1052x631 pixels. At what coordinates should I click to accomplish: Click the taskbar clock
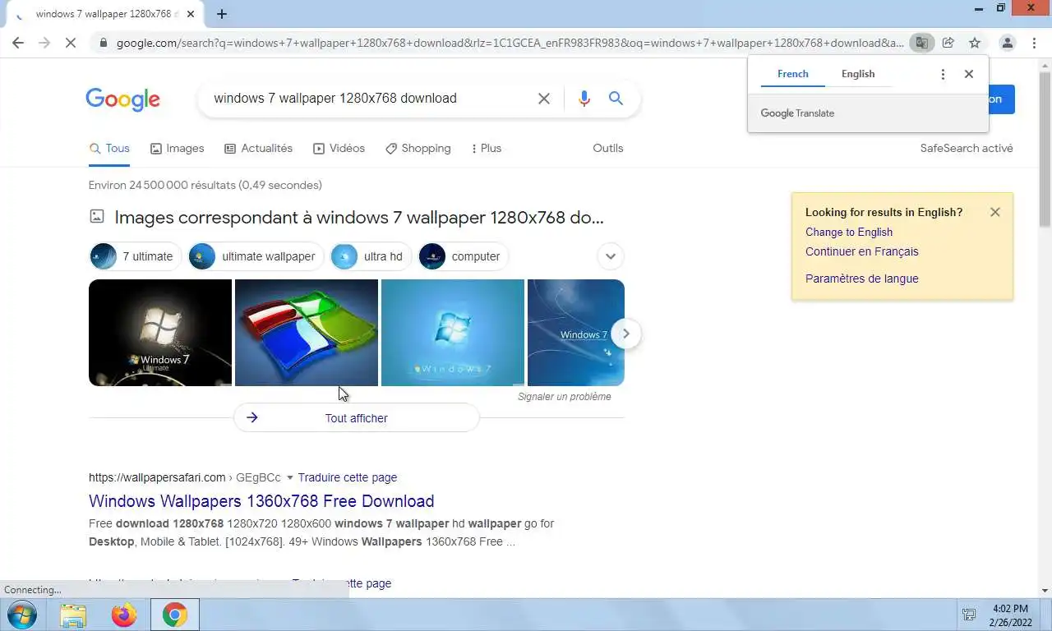[x=1009, y=615]
